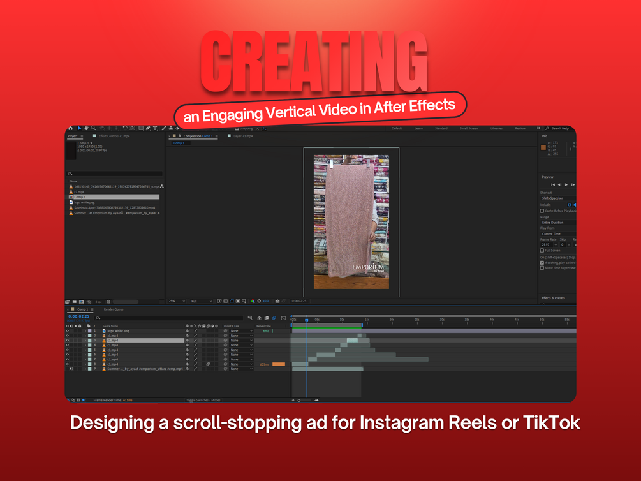641x481 pixels.
Task: Open Parent dropdown for logo white.png layer
Action: tap(241, 331)
